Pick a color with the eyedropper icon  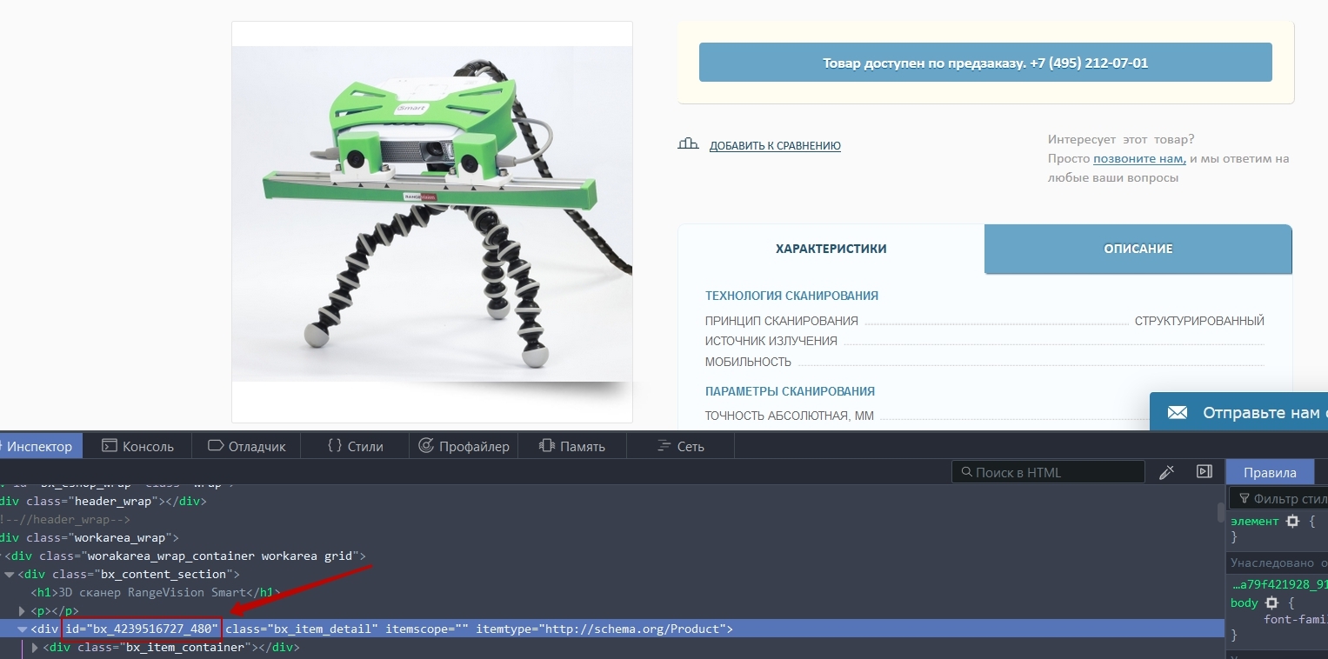click(1167, 472)
